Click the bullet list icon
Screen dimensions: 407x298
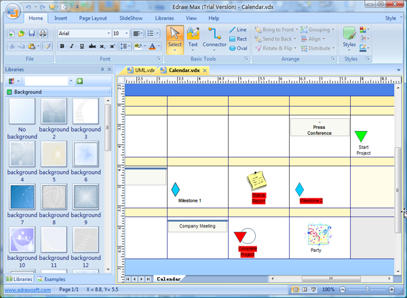(151, 33)
